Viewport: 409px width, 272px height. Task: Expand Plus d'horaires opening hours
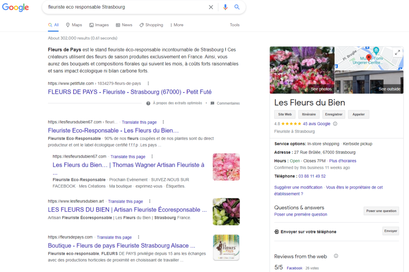tap(342, 161)
